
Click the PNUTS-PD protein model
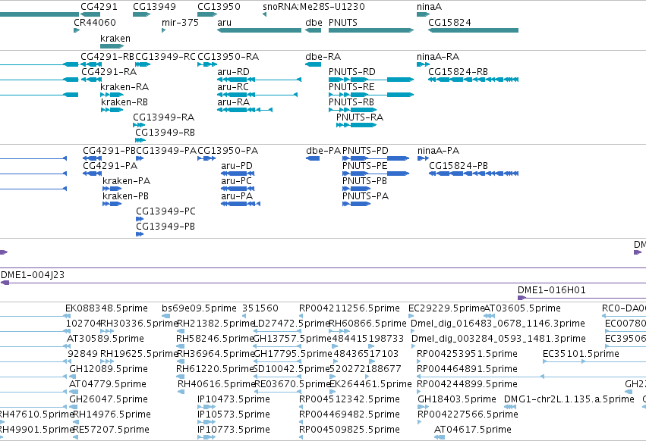(376, 158)
